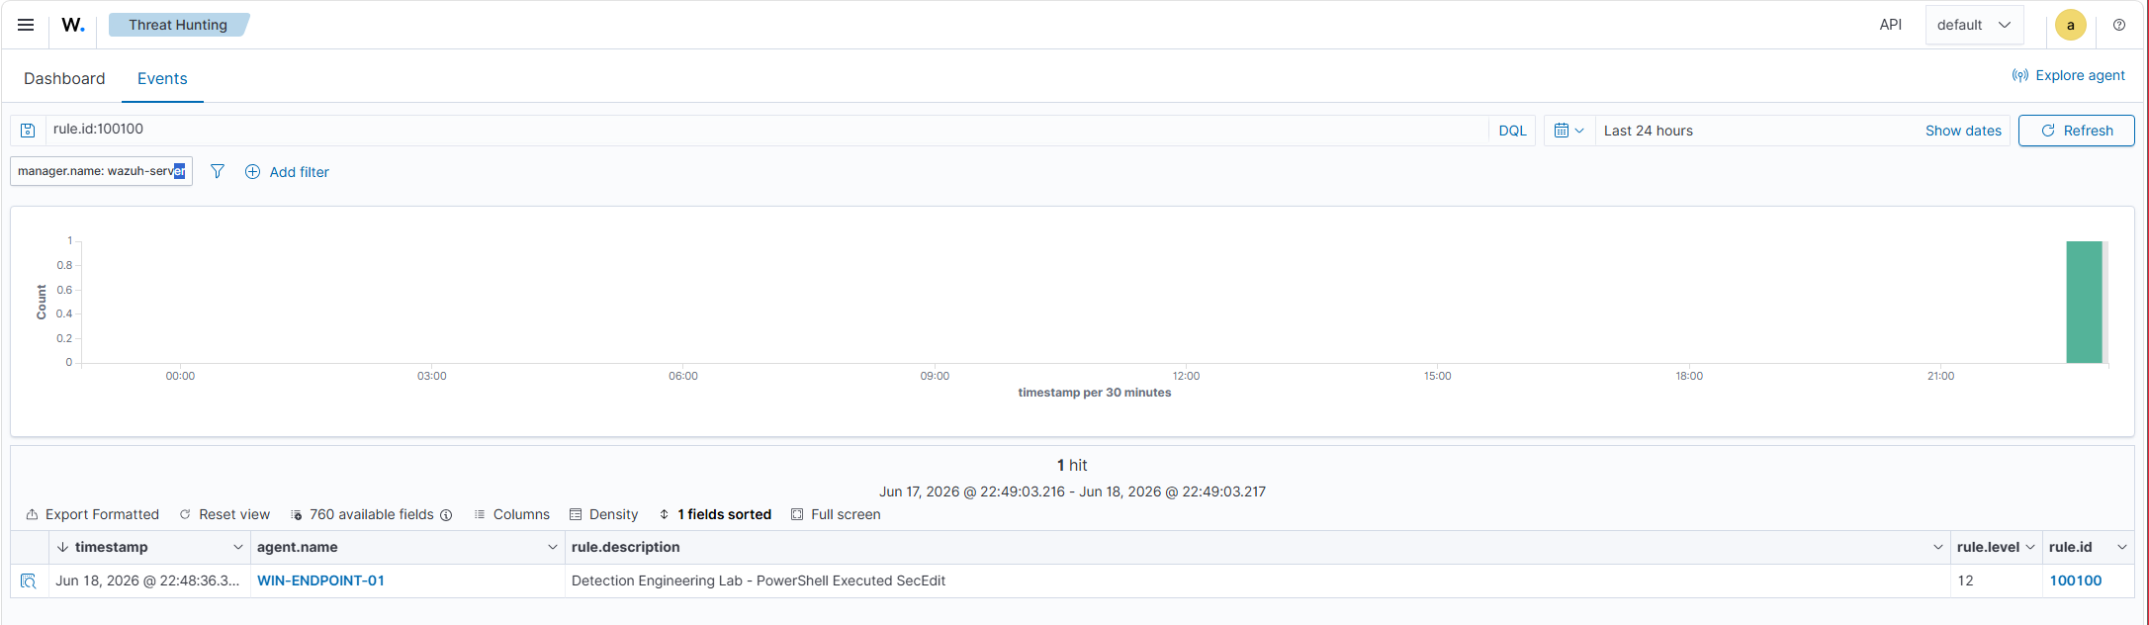Image resolution: width=2149 pixels, height=625 pixels.
Task: Click Full screen
Action: tap(836, 514)
